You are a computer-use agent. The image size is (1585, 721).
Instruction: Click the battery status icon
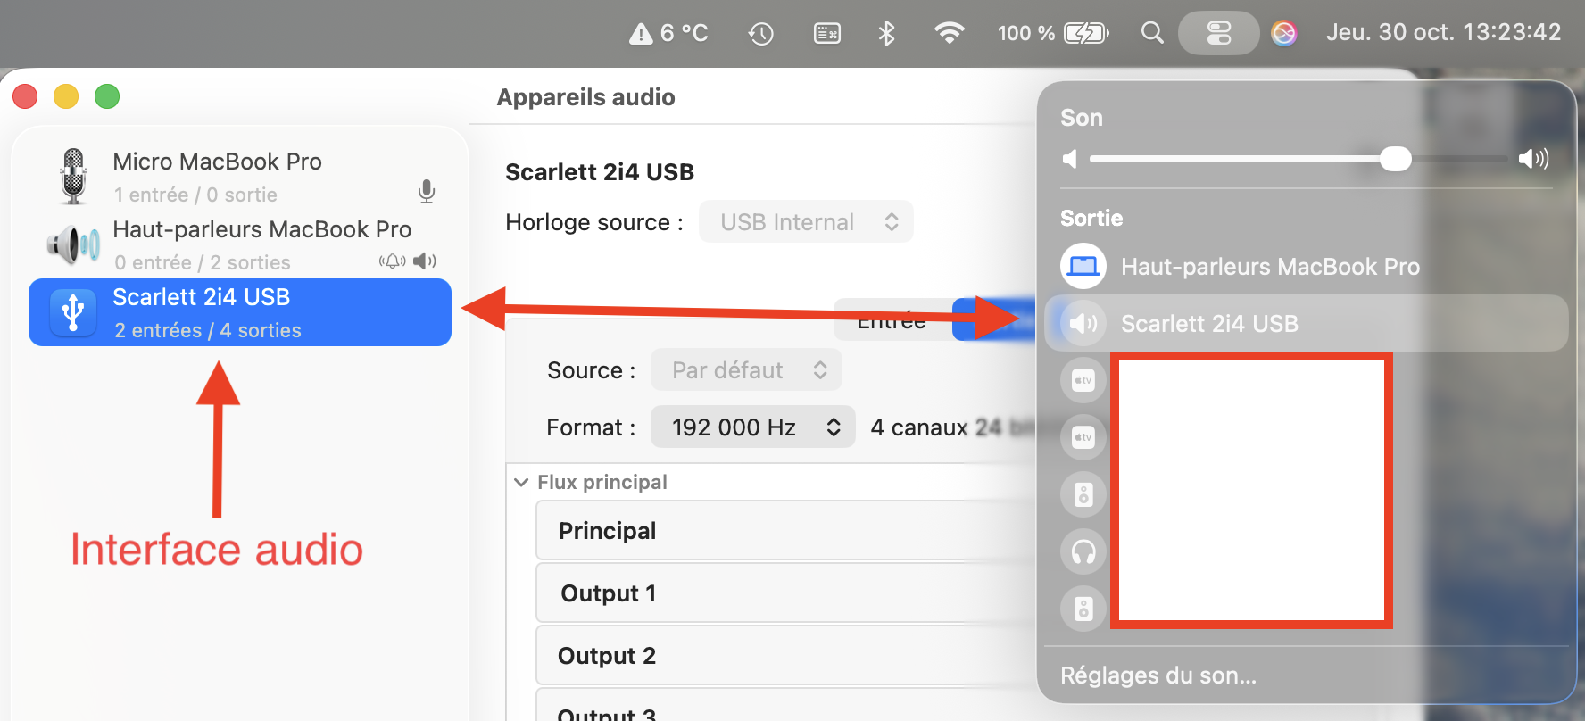click(1086, 34)
